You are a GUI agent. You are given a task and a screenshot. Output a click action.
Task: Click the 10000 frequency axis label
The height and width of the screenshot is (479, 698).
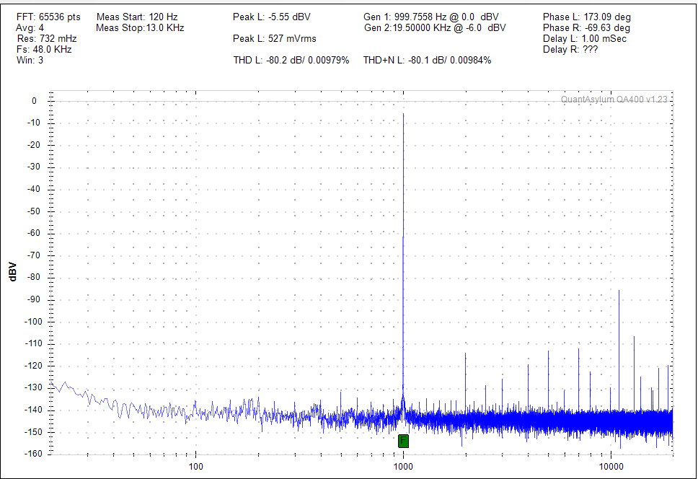pos(611,466)
